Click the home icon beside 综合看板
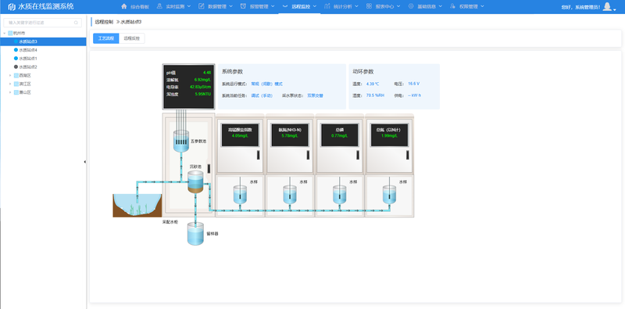Screen dimensions: 625x309 124,6
